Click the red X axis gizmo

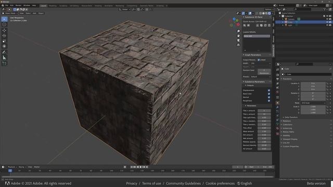coord(238,24)
